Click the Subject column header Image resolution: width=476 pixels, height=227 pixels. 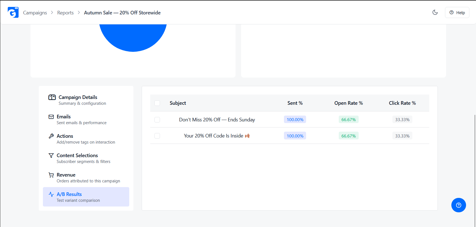click(x=178, y=103)
